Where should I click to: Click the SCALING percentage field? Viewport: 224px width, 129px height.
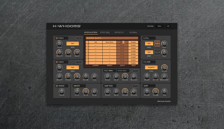click(159, 26)
